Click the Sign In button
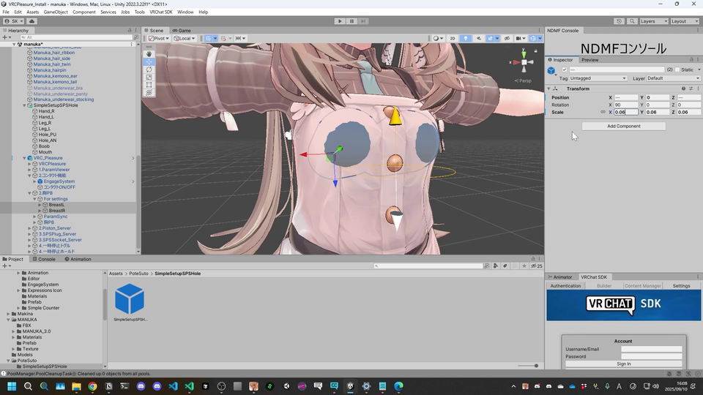This screenshot has height=395, width=703. (624, 364)
